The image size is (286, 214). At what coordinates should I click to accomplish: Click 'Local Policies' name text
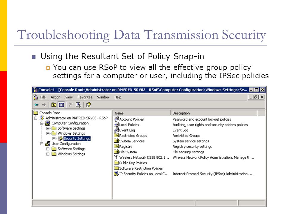point(129,125)
